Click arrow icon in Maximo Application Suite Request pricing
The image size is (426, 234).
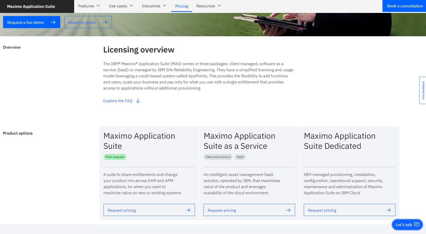[x=188, y=210]
